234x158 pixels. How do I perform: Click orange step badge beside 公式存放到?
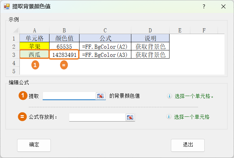click(x=22, y=117)
